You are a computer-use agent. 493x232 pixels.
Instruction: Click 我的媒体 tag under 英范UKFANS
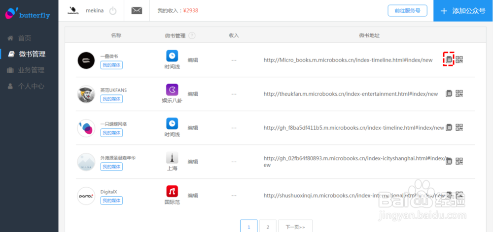(x=111, y=99)
